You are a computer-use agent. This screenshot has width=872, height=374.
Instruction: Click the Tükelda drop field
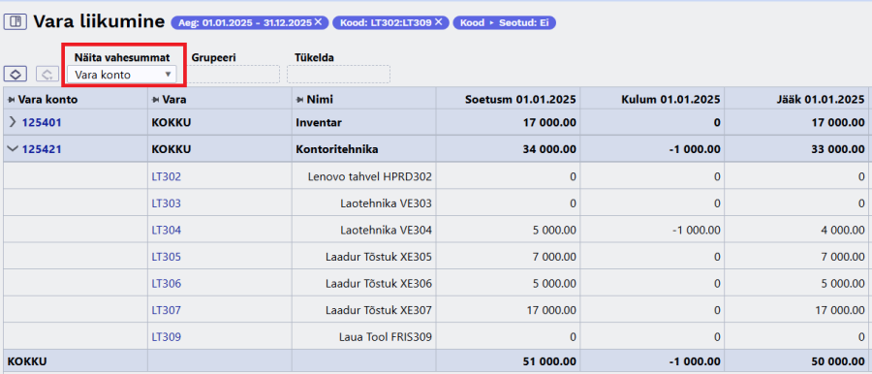[338, 74]
